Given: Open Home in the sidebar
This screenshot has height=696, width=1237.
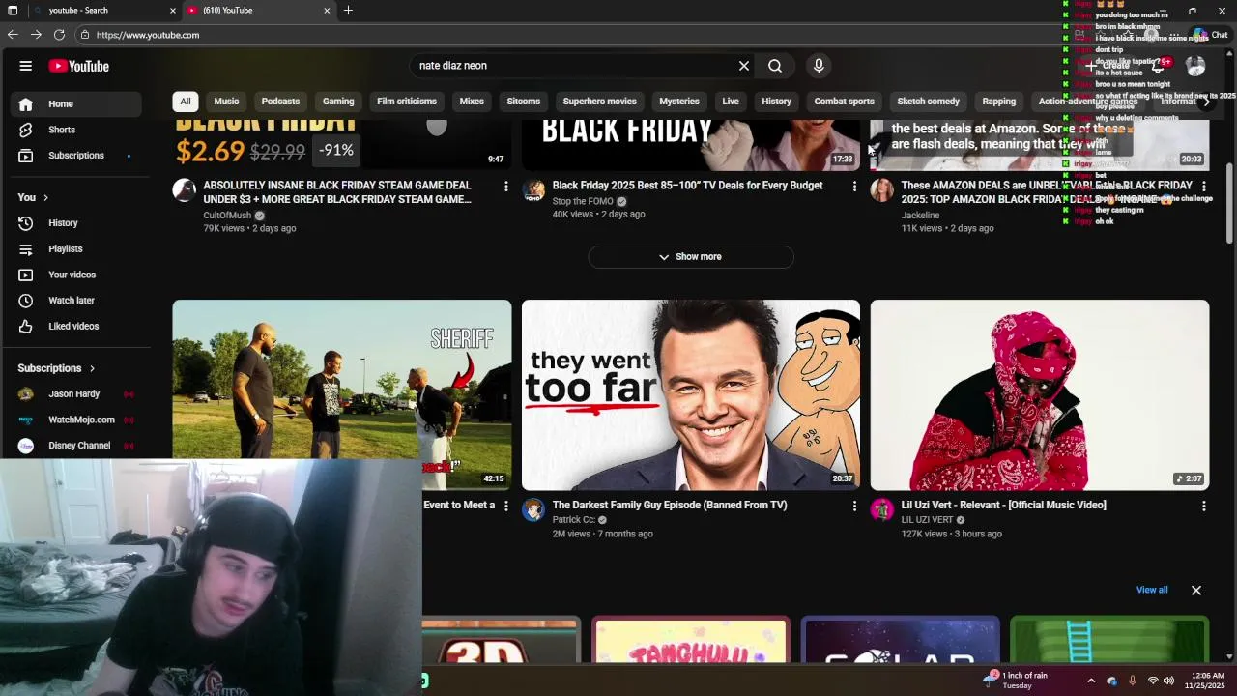Looking at the screenshot, I should [x=76, y=103].
